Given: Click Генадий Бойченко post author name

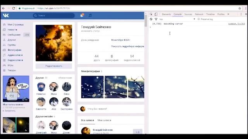Looking at the screenshot, I should [103, 130].
